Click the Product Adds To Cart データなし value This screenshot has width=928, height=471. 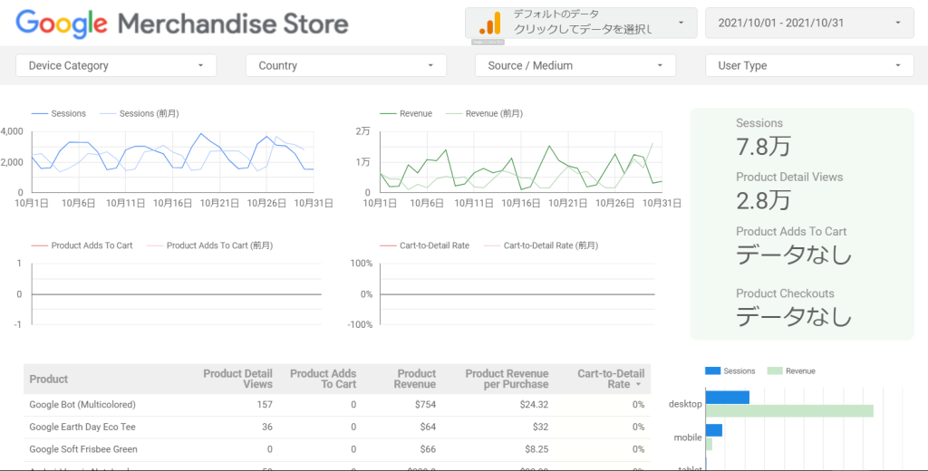point(794,255)
